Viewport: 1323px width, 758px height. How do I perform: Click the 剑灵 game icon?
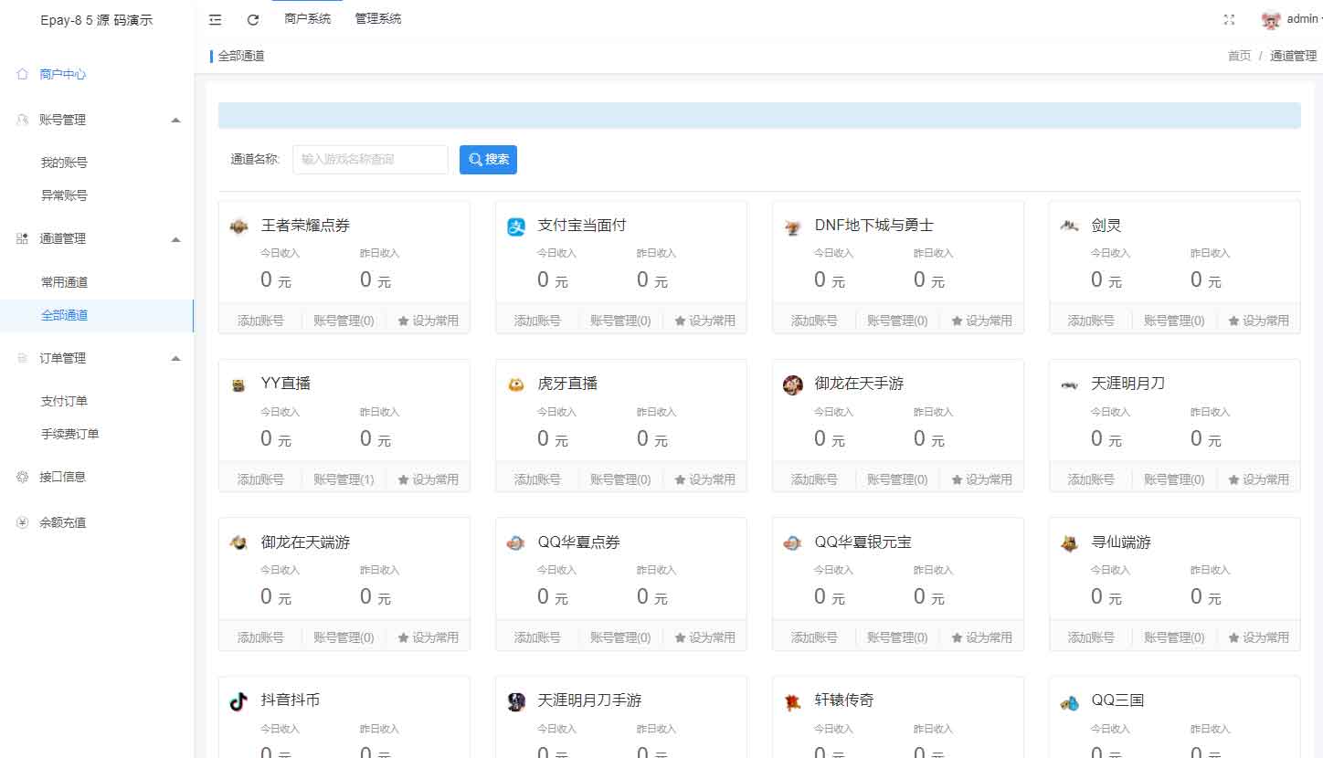coord(1070,226)
